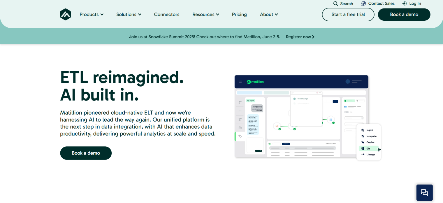Viewport: 443px width, 203px height.
Task: Click the Search text link
Action: [347, 3]
